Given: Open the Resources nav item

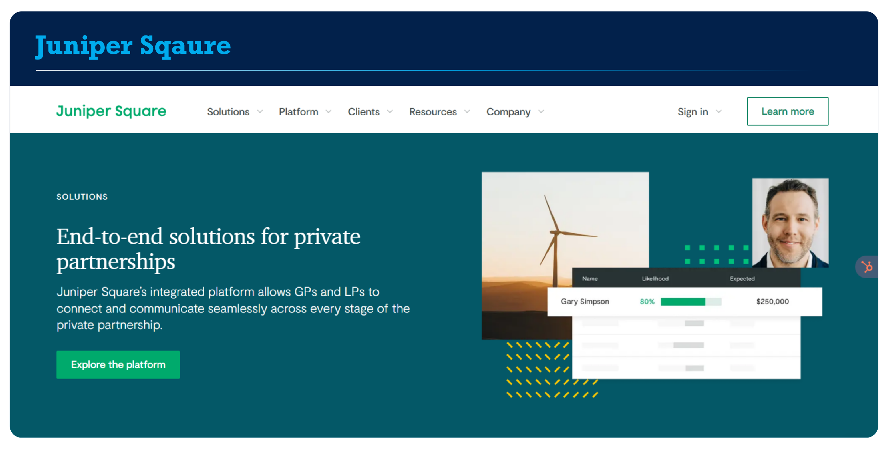Looking at the screenshot, I should (433, 112).
